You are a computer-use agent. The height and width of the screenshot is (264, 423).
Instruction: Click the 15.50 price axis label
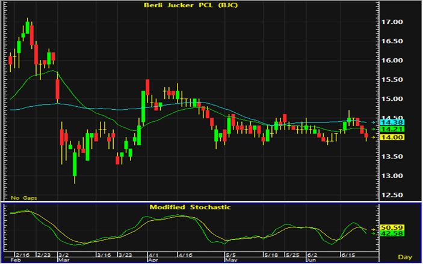(392, 80)
